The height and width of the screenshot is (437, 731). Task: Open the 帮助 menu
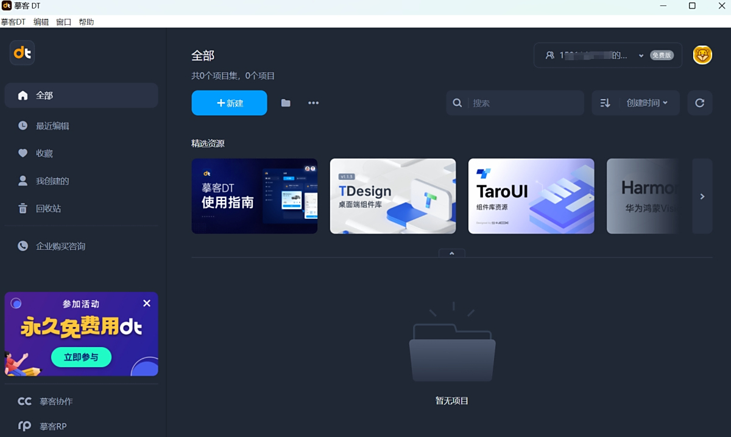[86, 22]
